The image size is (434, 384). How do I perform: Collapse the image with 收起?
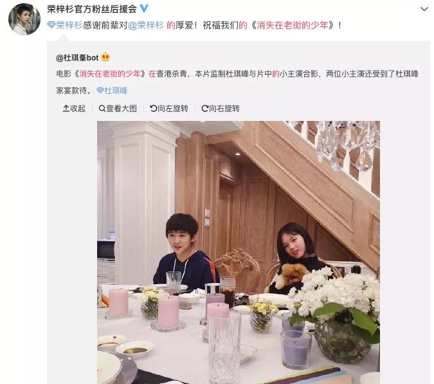tap(74, 109)
